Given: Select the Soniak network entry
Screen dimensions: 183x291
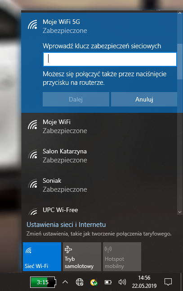Looking at the screenshot, I should (99, 185).
